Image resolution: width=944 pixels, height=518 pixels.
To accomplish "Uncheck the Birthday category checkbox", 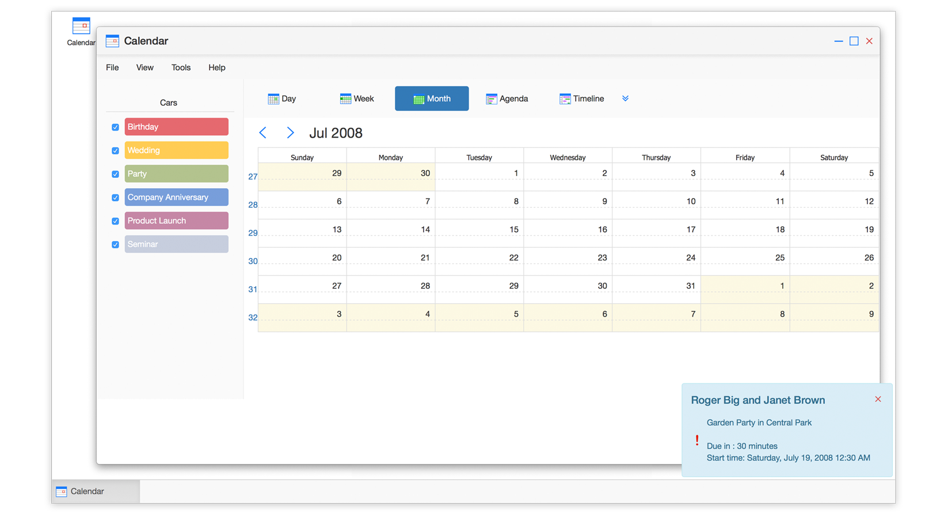I will 115,127.
